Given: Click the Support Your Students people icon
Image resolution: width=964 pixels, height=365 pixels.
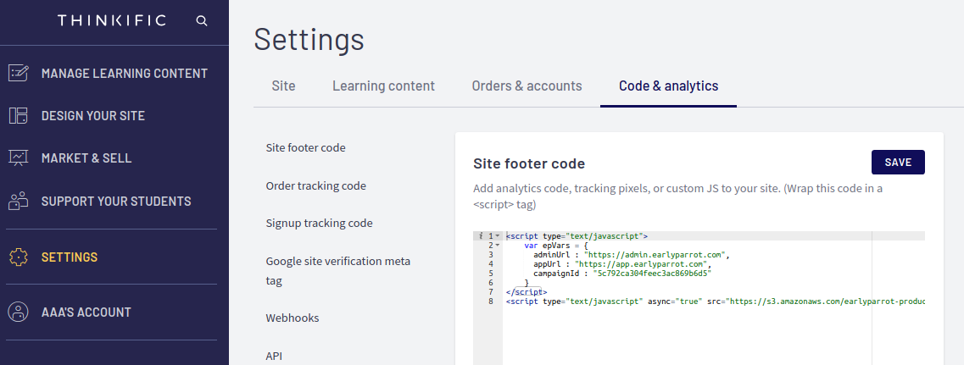Looking at the screenshot, I should pos(19,201).
